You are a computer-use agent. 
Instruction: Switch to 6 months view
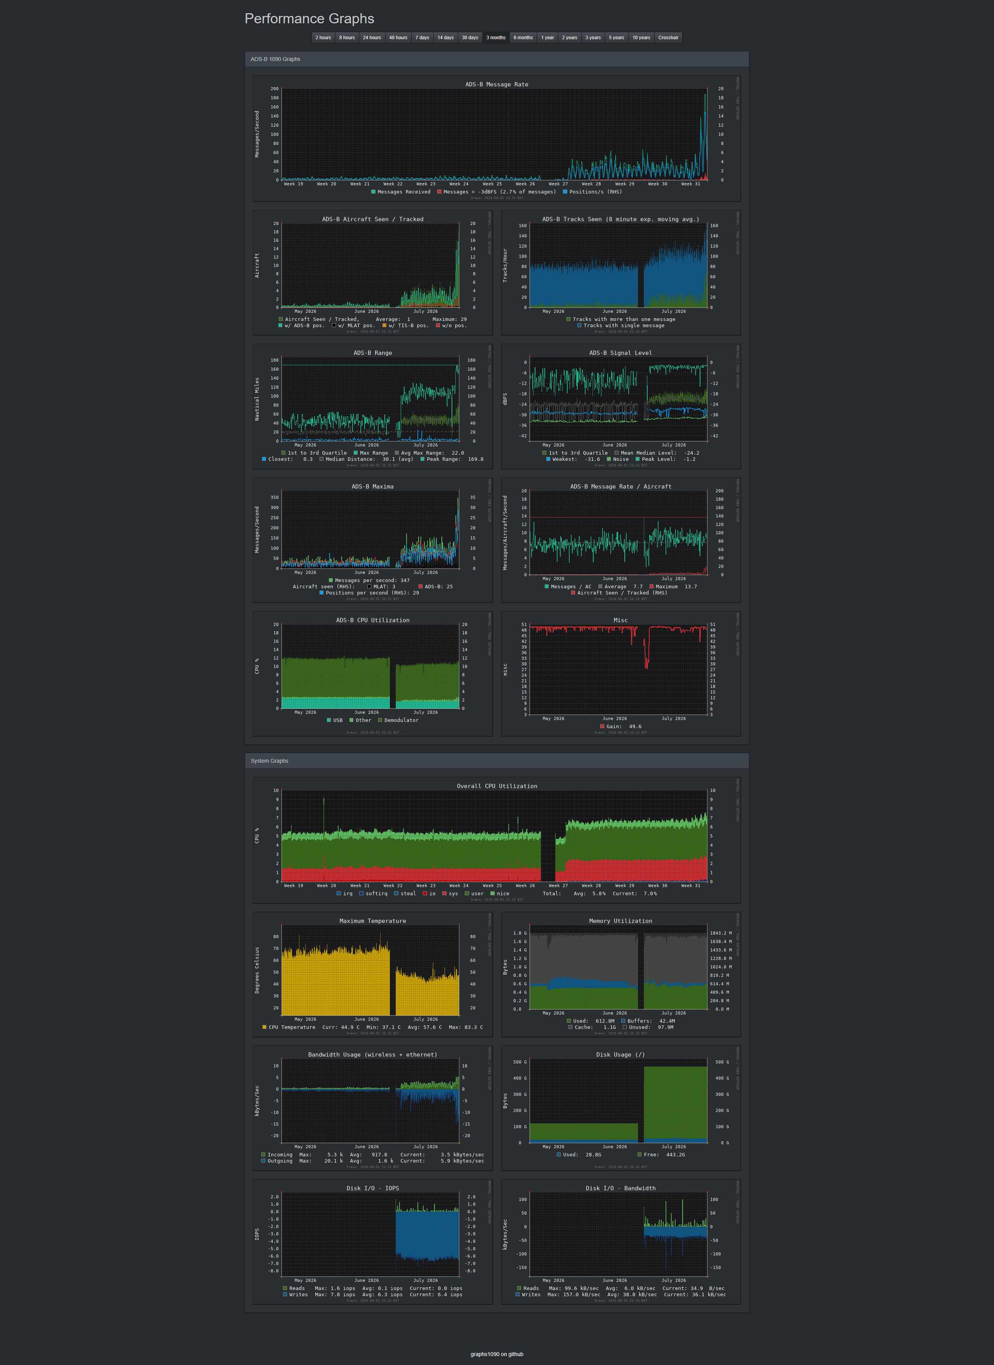pos(523,37)
